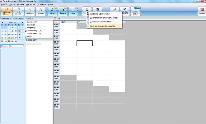Select the Zlecenia Zaległe ( 5 ) row
This screenshot has width=206, height=124.
[x=38, y=30]
